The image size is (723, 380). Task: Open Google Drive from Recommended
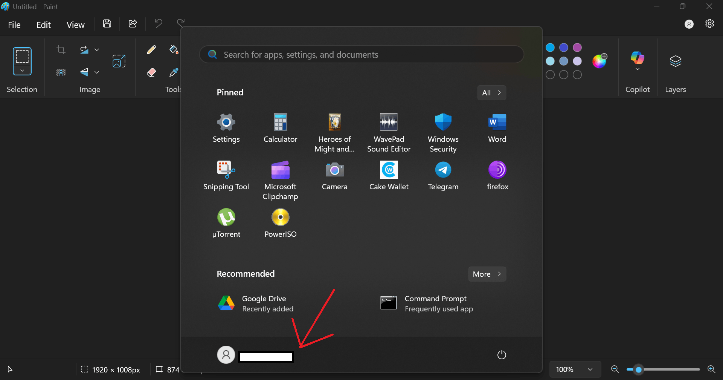coord(264,303)
